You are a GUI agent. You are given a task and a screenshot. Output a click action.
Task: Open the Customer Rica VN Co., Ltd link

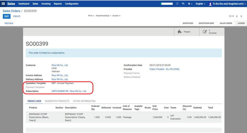[x=60, y=65]
